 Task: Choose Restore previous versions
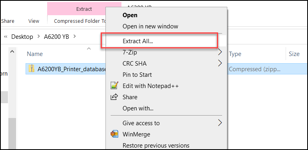[156, 146]
